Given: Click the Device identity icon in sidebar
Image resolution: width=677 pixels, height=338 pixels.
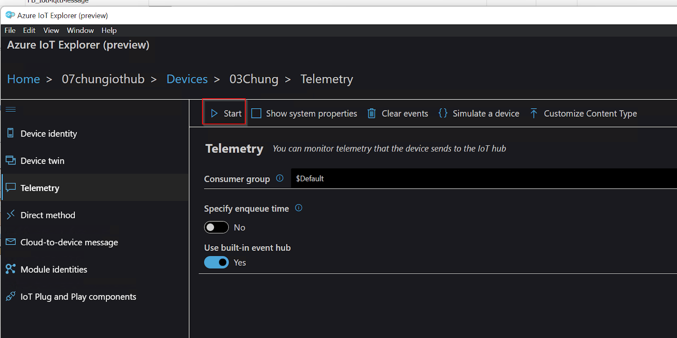Looking at the screenshot, I should click(x=11, y=133).
